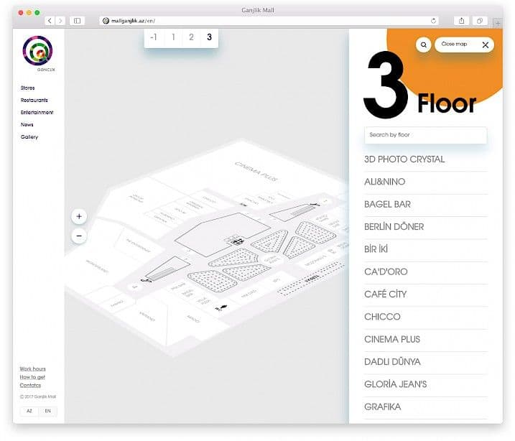Viewport: 515px width, 441px height.
Task: Switch to floor 1
Action: coord(173,37)
